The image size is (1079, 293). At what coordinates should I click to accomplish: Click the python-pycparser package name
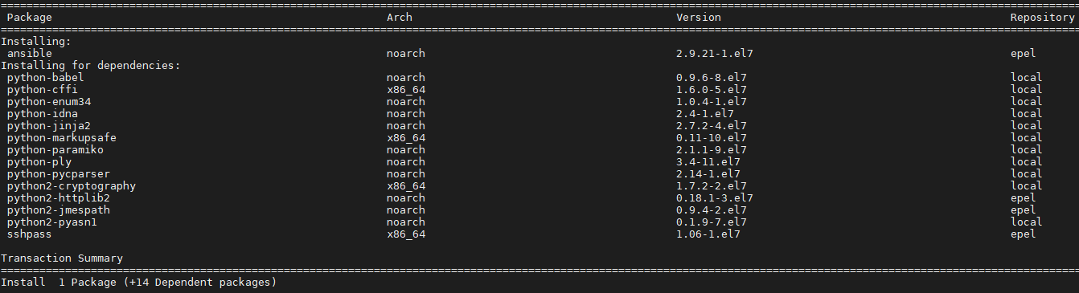(59, 174)
